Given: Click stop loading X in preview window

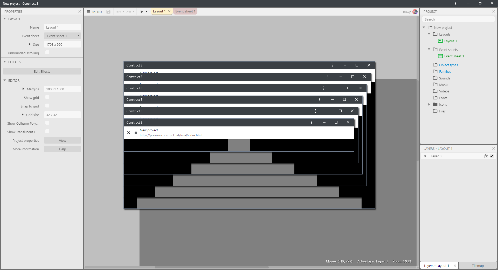Looking at the screenshot, I should point(129,133).
